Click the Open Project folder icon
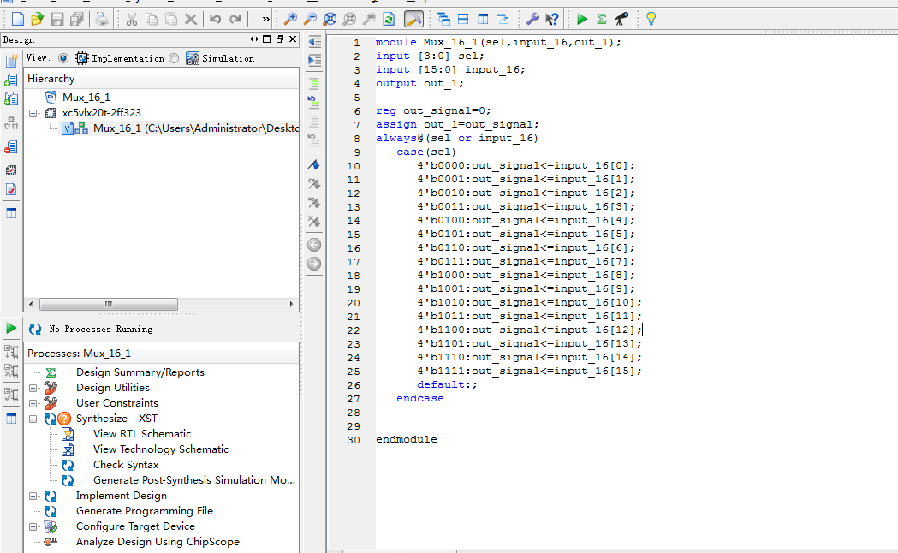The width and height of the screenshot is (898, 553). (x=37, y=19)
